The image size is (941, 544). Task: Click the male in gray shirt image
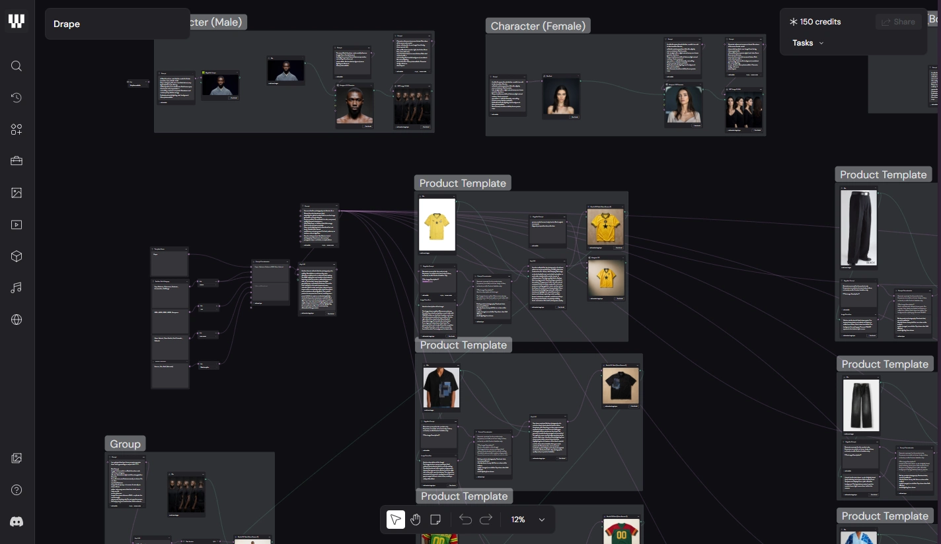[x=286, y=71]
